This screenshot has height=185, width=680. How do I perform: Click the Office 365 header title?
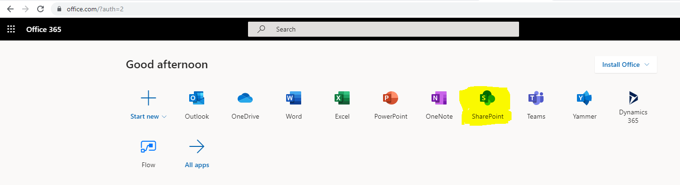[x=44, y=29]
